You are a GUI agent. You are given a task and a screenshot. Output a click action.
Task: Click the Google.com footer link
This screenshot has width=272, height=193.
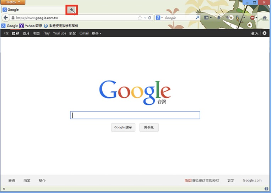252,180
